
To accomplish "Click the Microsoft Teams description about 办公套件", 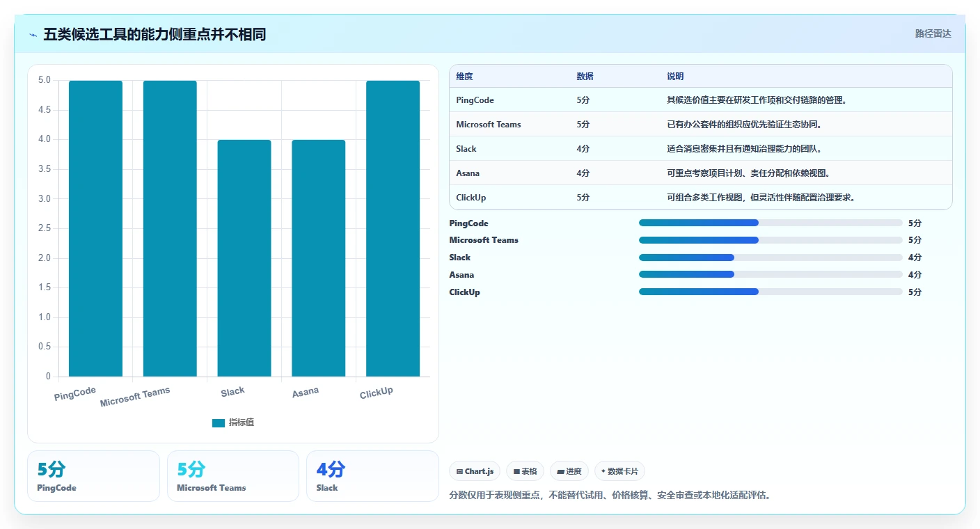I will click(745, 125).
